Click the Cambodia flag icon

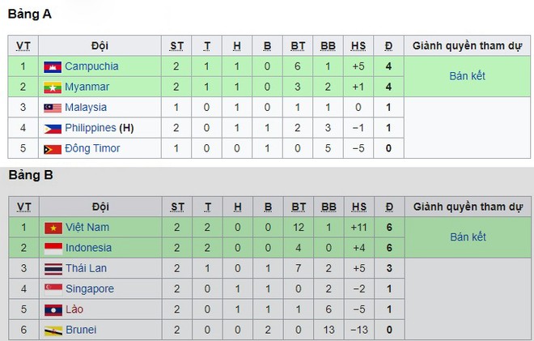(x=53, y=67)
